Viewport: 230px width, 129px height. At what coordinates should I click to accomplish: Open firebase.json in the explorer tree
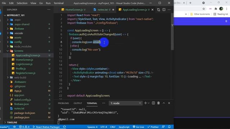coord(22,104)
